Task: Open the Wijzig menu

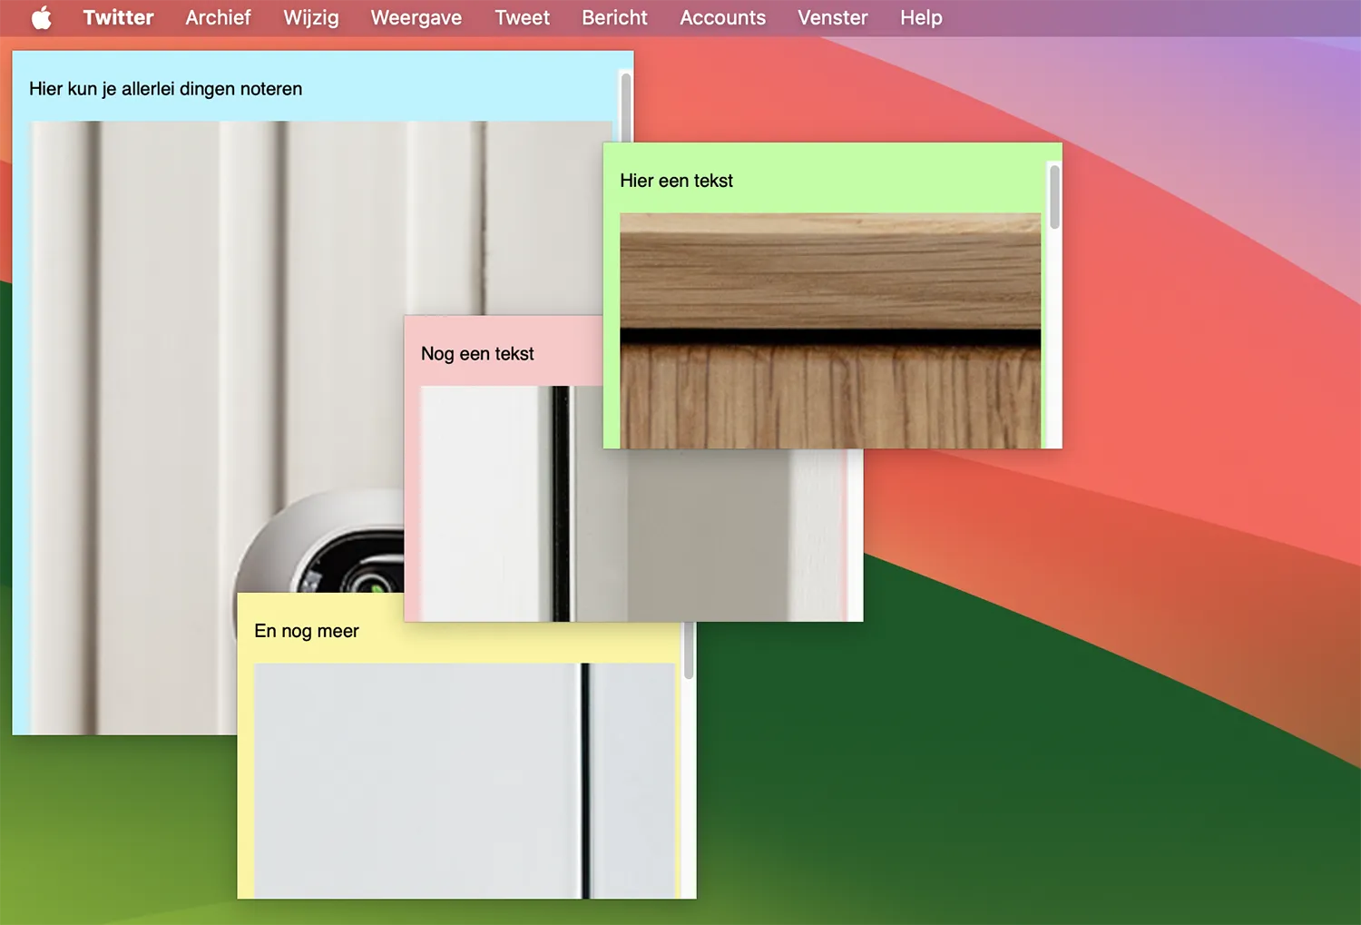Action: pos(311,18)
